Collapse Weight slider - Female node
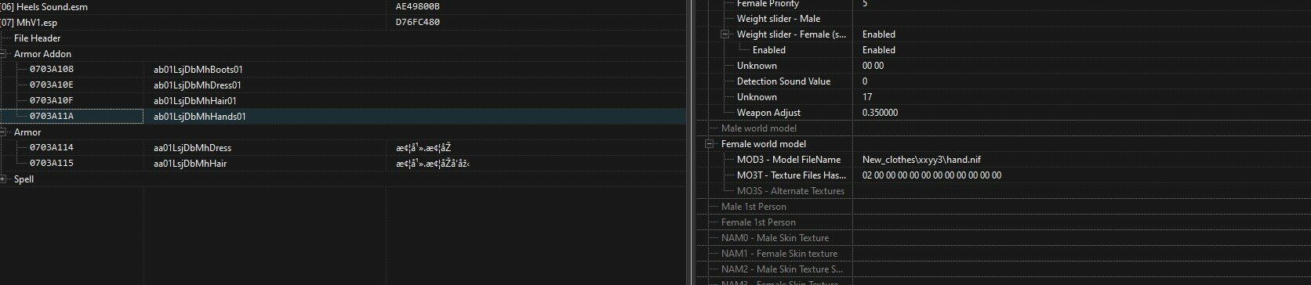Image resolution: width=1311 pixels, height=285 pixels. (x=725, y=34)
